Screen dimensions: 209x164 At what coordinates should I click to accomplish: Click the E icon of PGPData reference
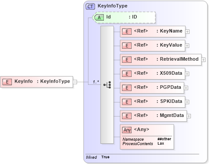coord(127,87)
